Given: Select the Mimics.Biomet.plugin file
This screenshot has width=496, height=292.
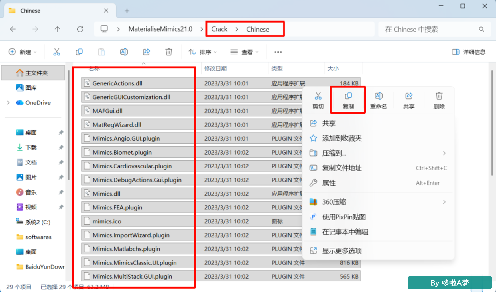Looking at the screenshot, I should point(192,152).
